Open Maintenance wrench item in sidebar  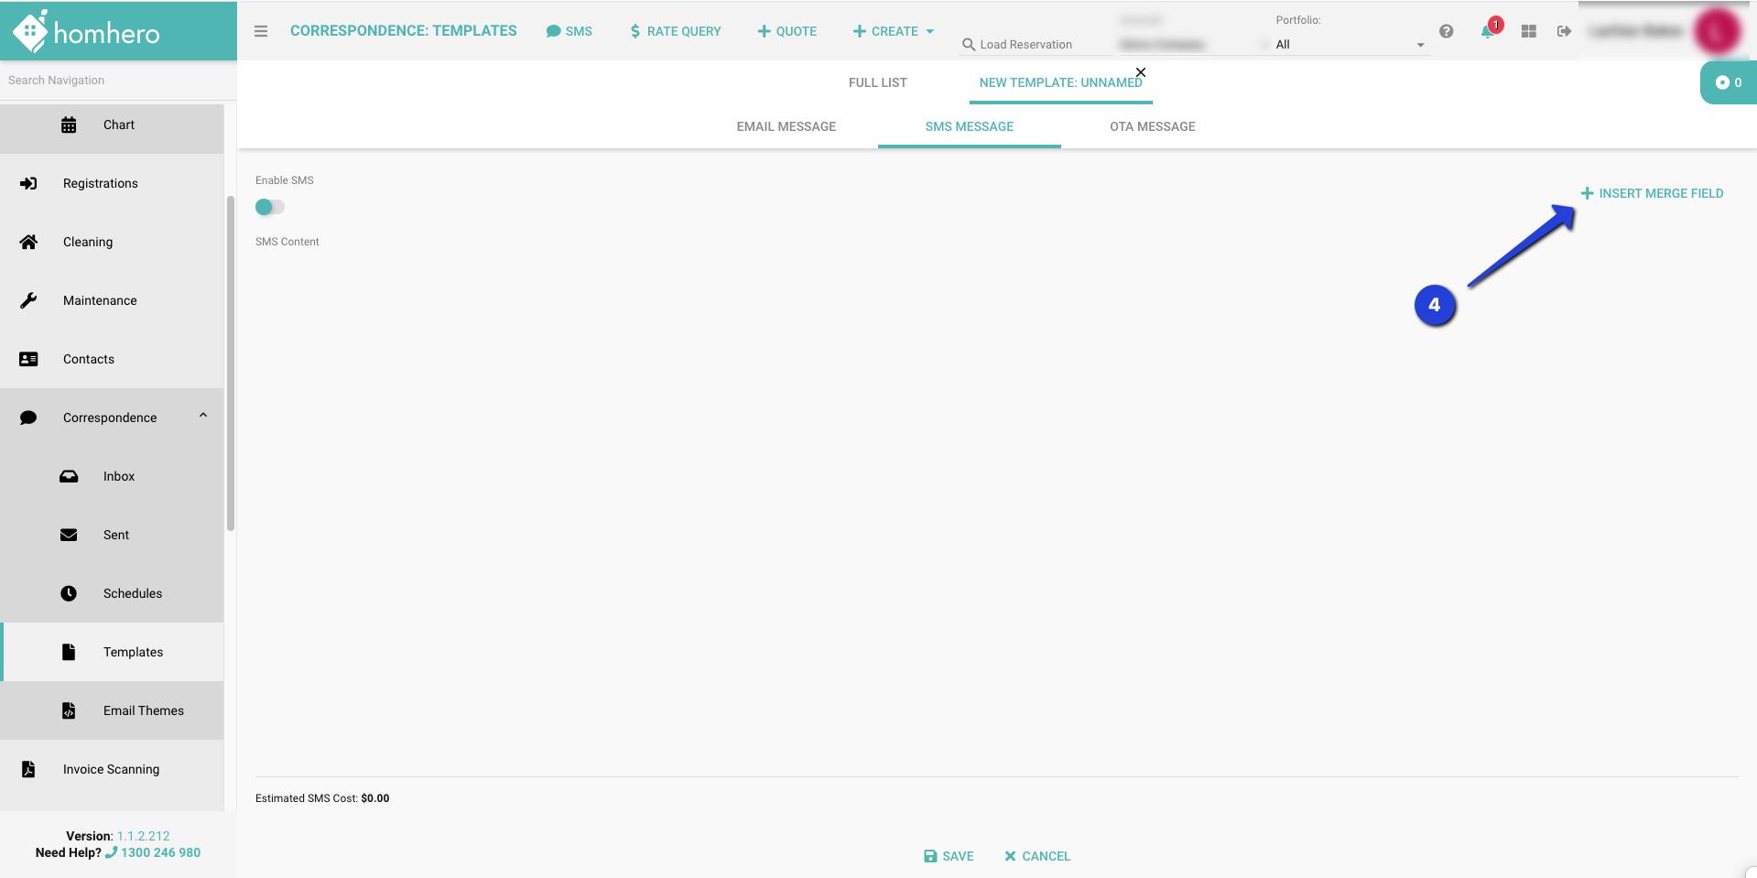[x=99, y=300]
